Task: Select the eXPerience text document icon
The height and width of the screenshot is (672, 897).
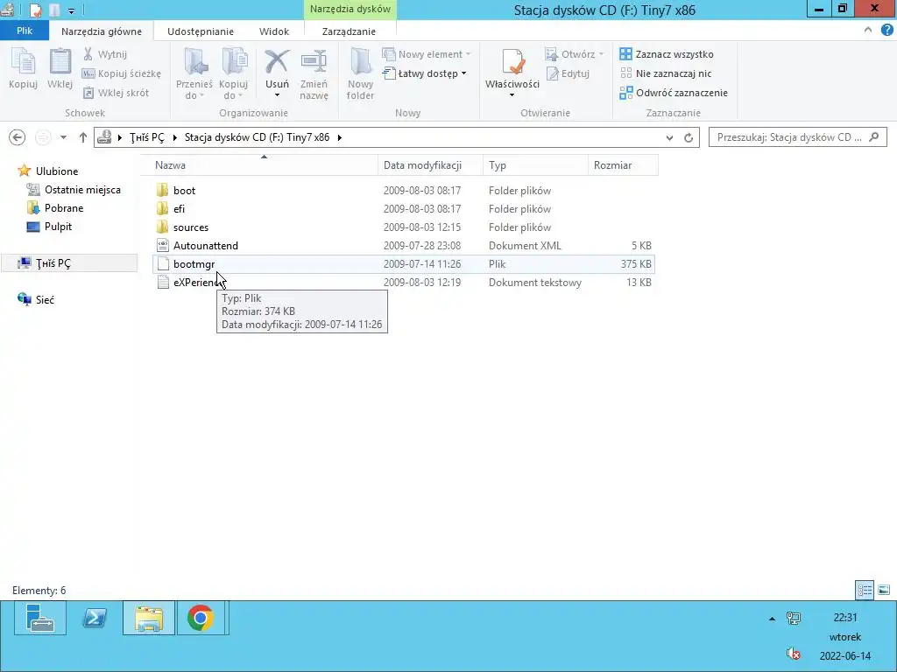Action: (x=163, y=283)
